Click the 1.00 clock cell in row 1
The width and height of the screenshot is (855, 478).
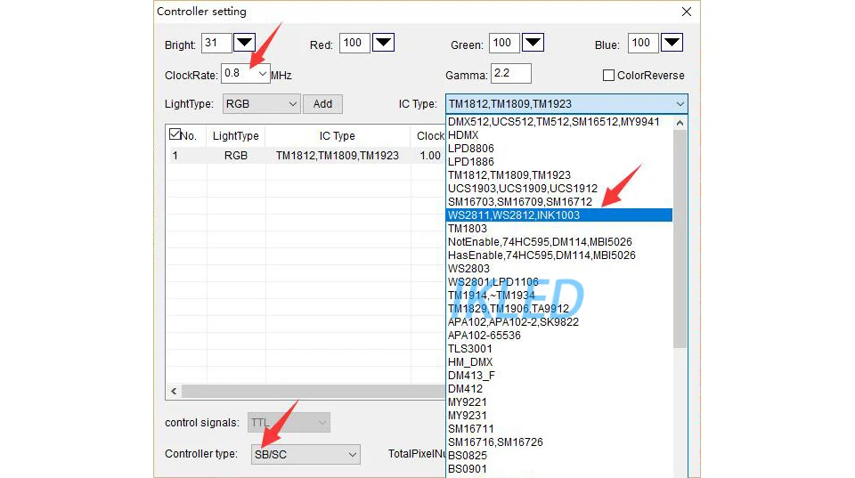pos(428,156)
